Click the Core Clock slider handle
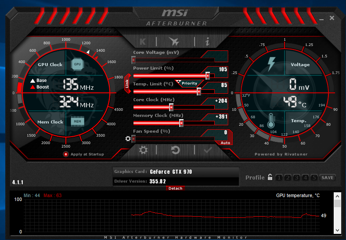Image resolution: width=346 pixels, height=240 pixels. point(171,107)
